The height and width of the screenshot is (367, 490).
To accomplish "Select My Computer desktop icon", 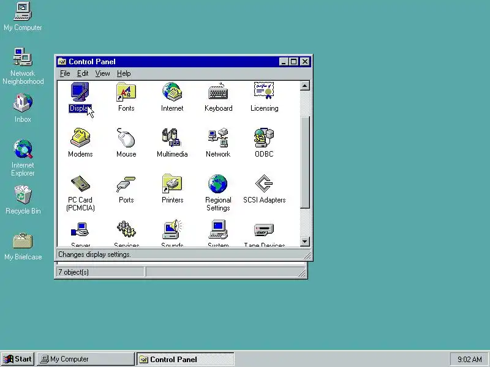I will [23, 17].
